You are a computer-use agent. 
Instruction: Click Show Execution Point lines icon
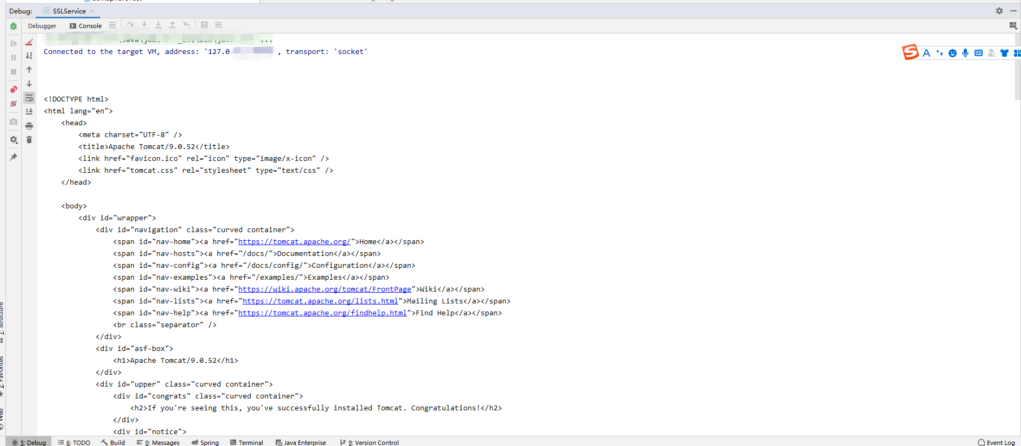click(x=112, y=25)
